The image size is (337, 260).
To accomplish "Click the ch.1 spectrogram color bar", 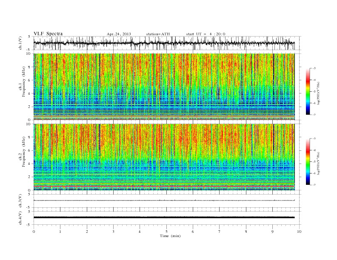I will [x=308, y=91].
